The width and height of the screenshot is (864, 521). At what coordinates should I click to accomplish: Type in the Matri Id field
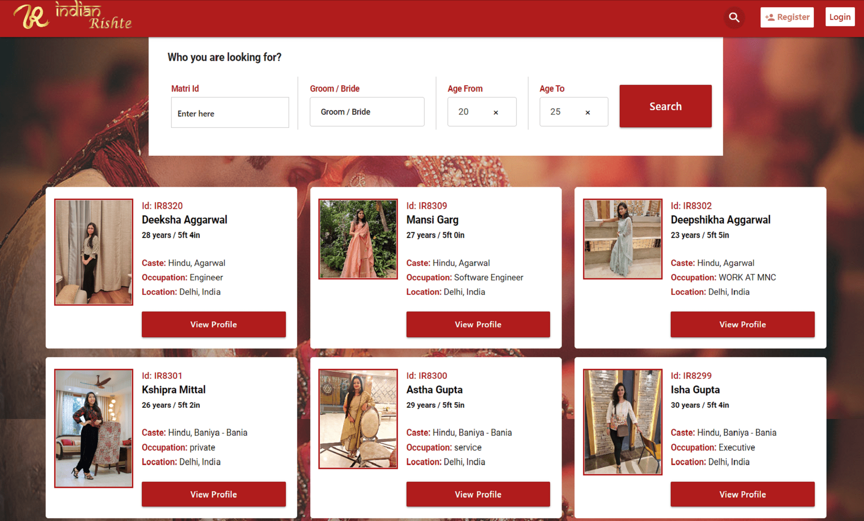(x=229, y=113)
